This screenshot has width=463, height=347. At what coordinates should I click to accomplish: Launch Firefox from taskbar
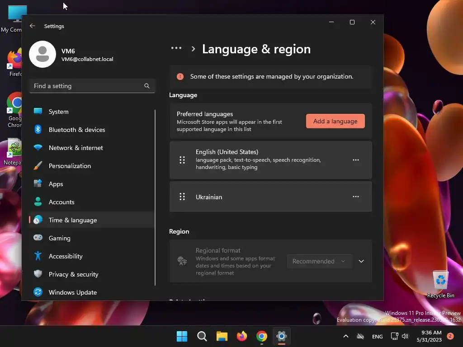tap(242, 336)
